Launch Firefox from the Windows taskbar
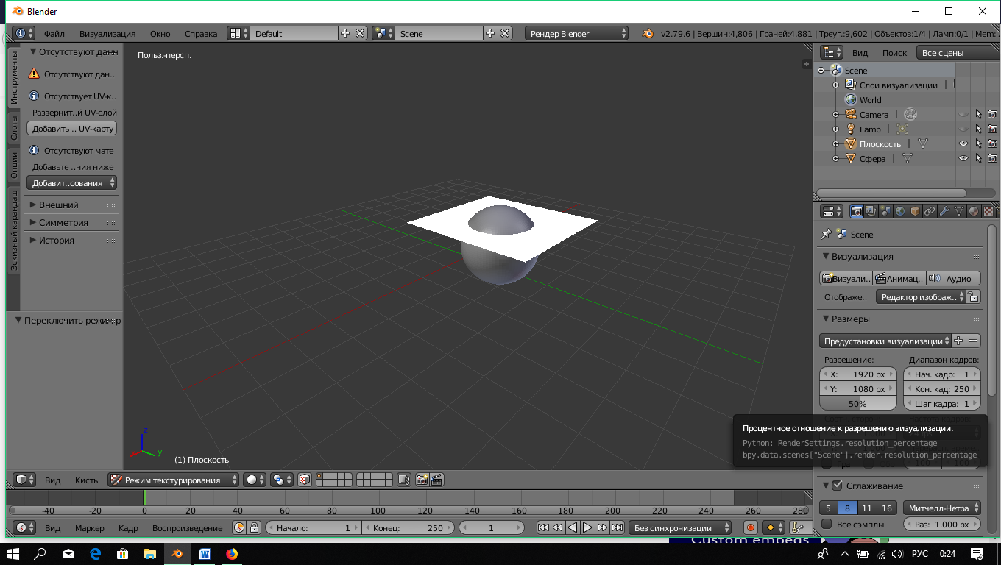This screenshot has height=565, width=1001. click(x=232, y=553)
